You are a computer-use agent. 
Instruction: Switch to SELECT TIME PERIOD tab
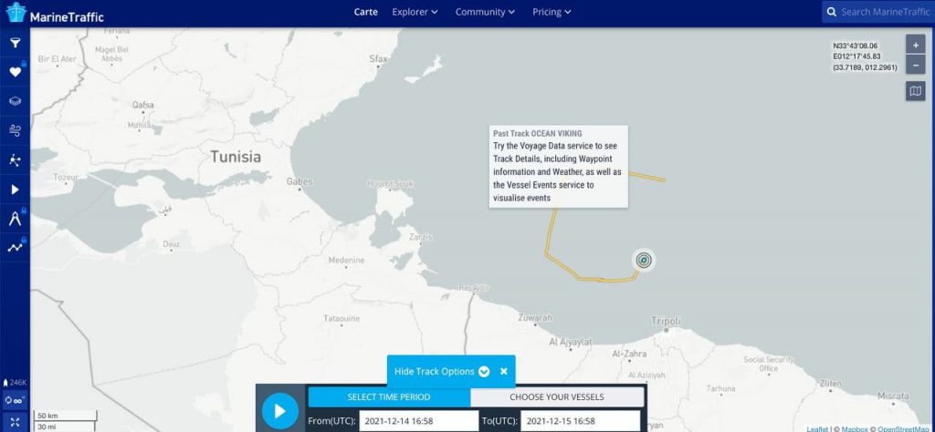point(389,396)
